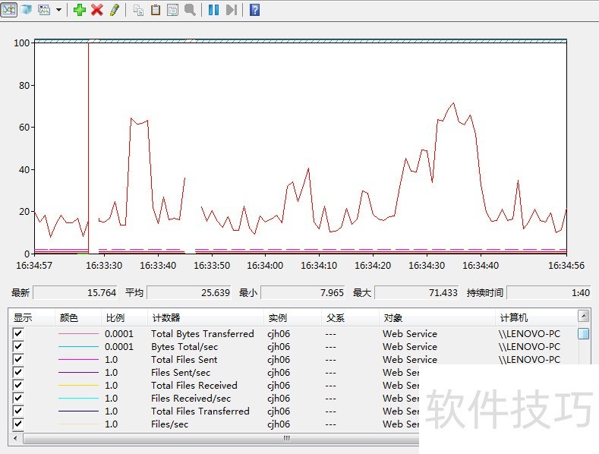Sort by the 实例 column header
This screenshot has width=599, height=454.
[x=292, y=317]
